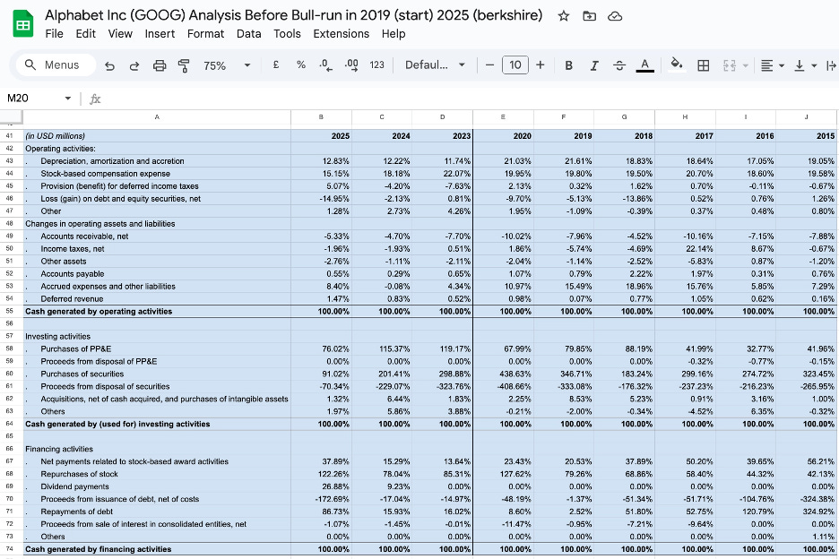Screen dimensions: 839x559
Task: Select column E header
Action: (503, 116)
